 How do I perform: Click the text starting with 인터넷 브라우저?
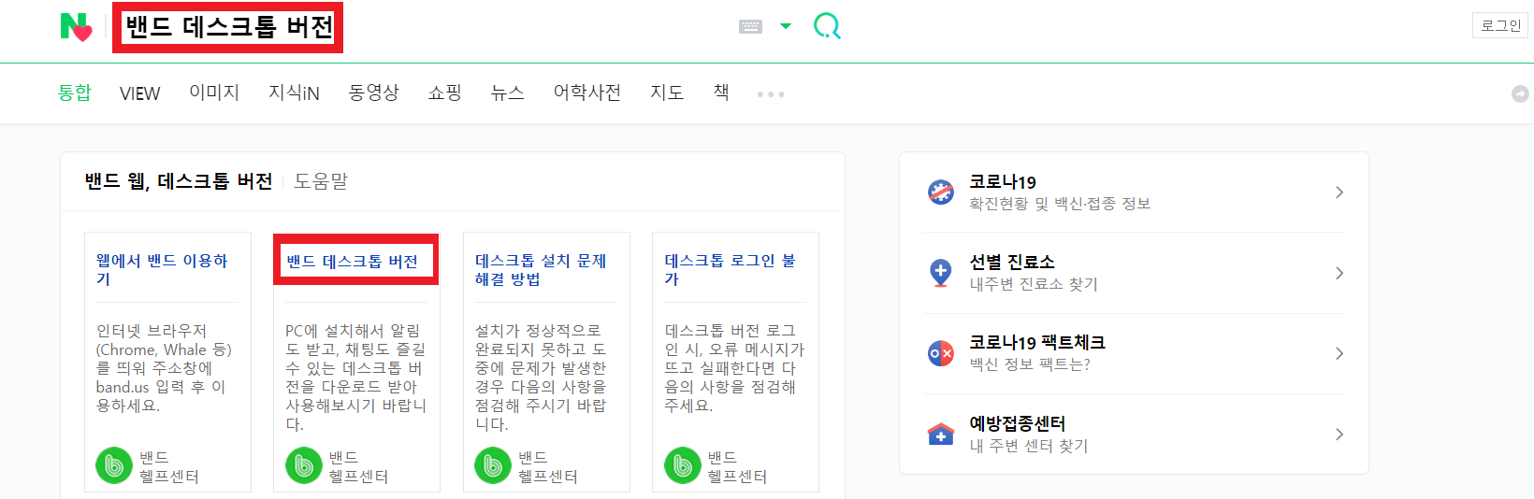click(x=164, y=368)
